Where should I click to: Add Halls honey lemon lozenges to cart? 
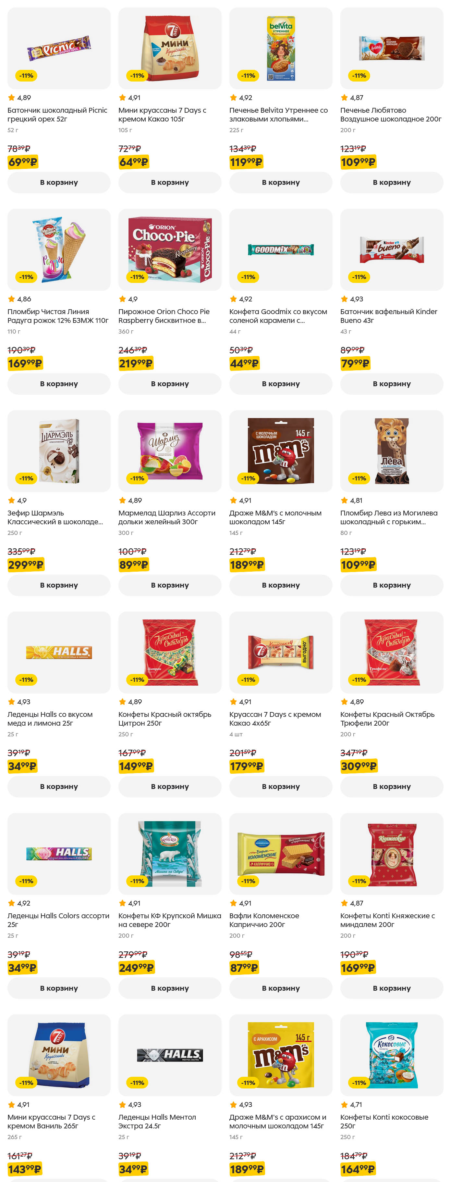pos(59,786)
